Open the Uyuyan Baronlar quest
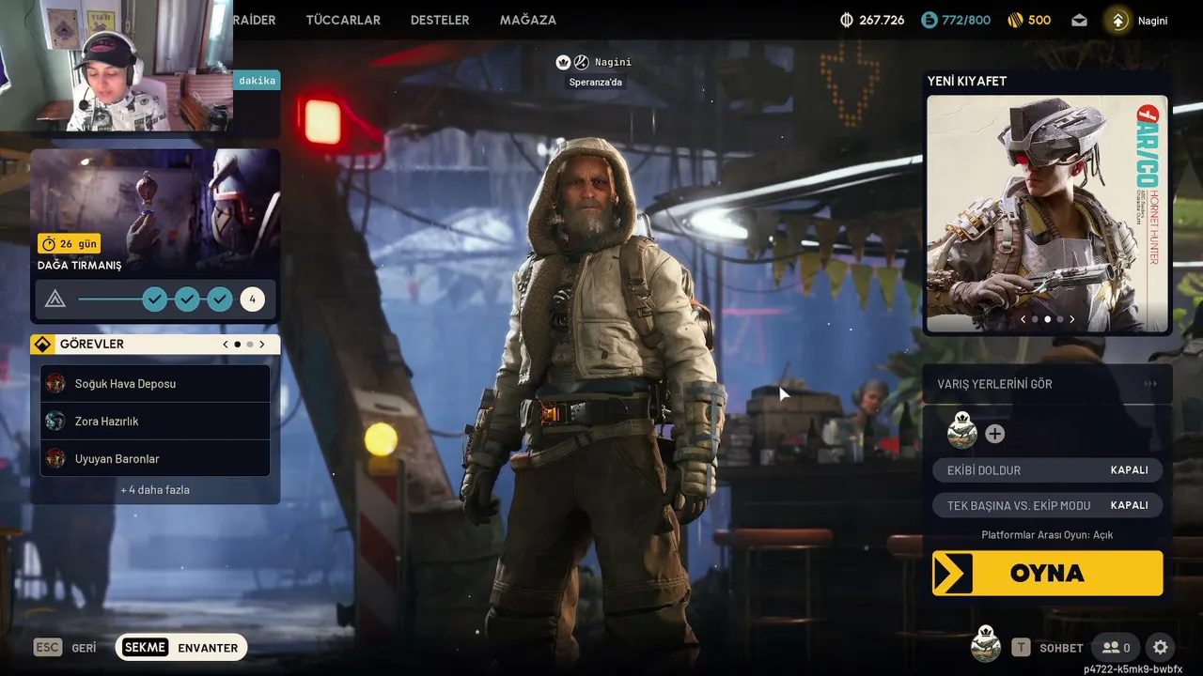 pos(155,459)
